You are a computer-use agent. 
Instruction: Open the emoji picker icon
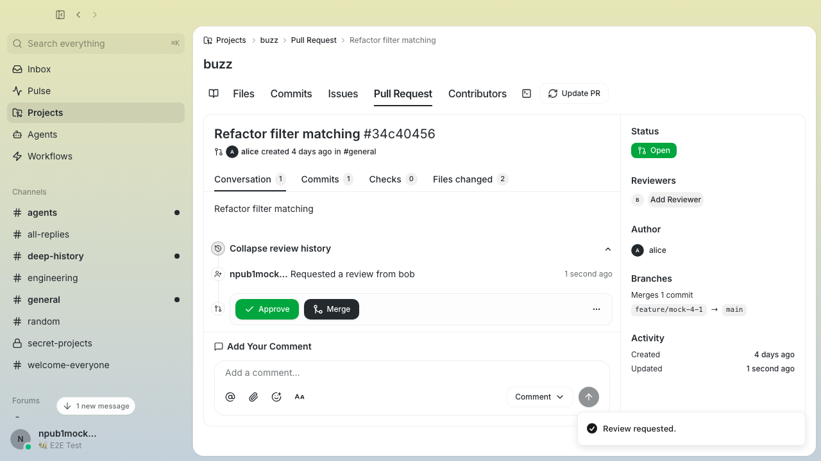point(276,397)
